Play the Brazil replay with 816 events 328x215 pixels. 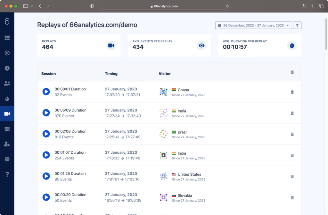pos(46,134)
